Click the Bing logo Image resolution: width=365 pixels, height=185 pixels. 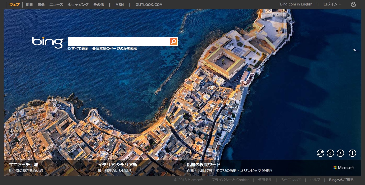point(48,42)
